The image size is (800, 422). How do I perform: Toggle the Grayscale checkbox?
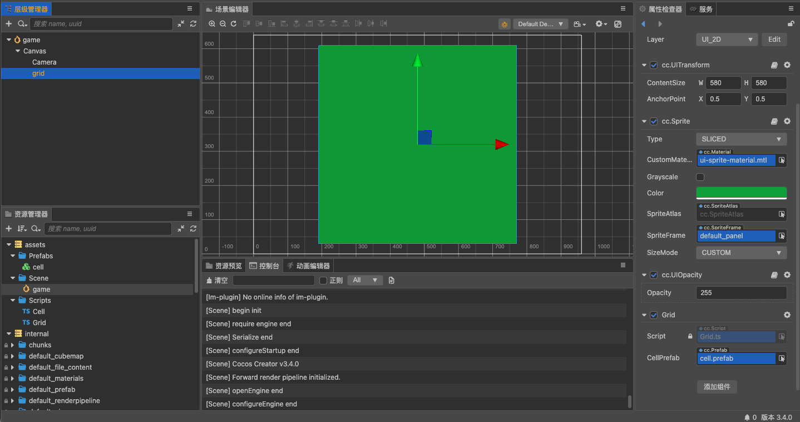pos(700,177)
